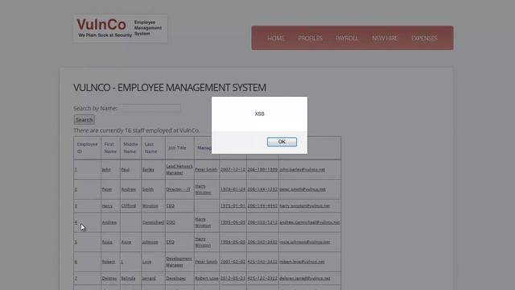The image size is (515, 290).
Task: Open email delores.jarrard@vulnco.net
Action: click(305, 278)
